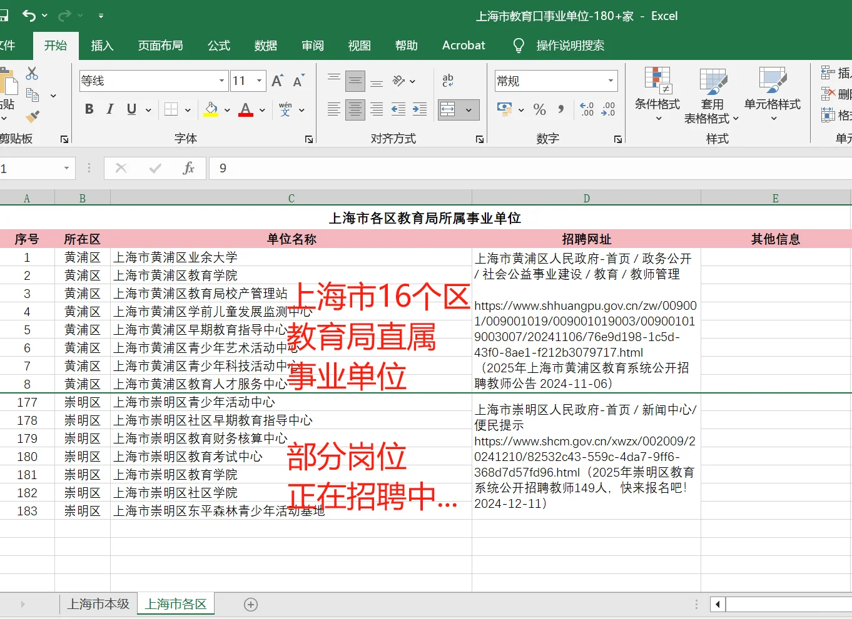
Task: Increase decimal places
Action: click(x=586, y=109)
